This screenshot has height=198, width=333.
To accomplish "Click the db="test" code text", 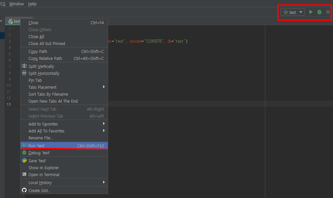I will (176, 41).
